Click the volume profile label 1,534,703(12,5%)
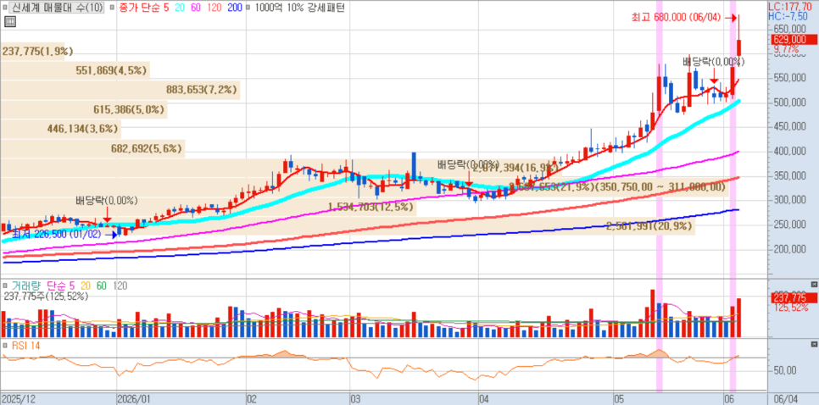Viewport: 819px width, 405px height. pyautogui.click(x=370, y=207)
